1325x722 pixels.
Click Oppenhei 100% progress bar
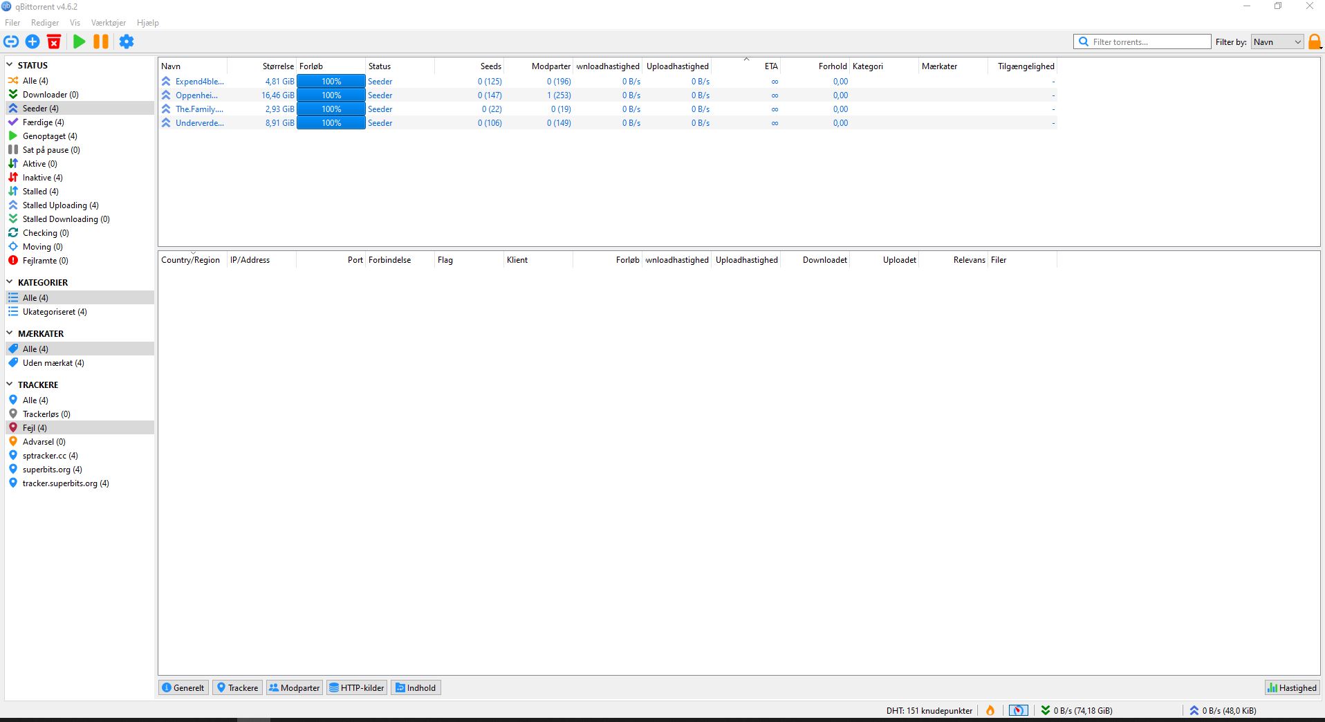click(x=331, y=95)
